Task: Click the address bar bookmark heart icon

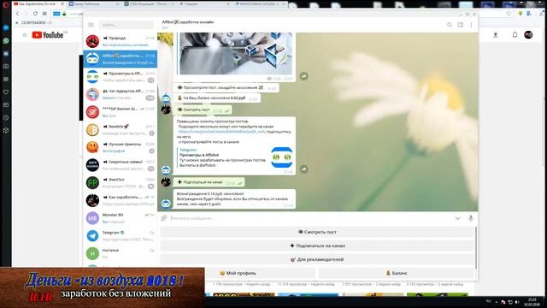Action: [509, 14]
